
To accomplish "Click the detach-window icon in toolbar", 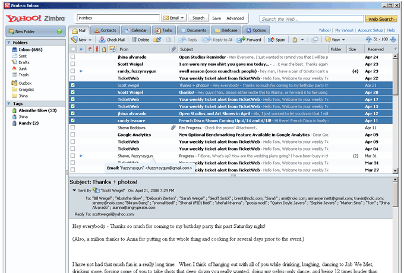I will 315,40.
